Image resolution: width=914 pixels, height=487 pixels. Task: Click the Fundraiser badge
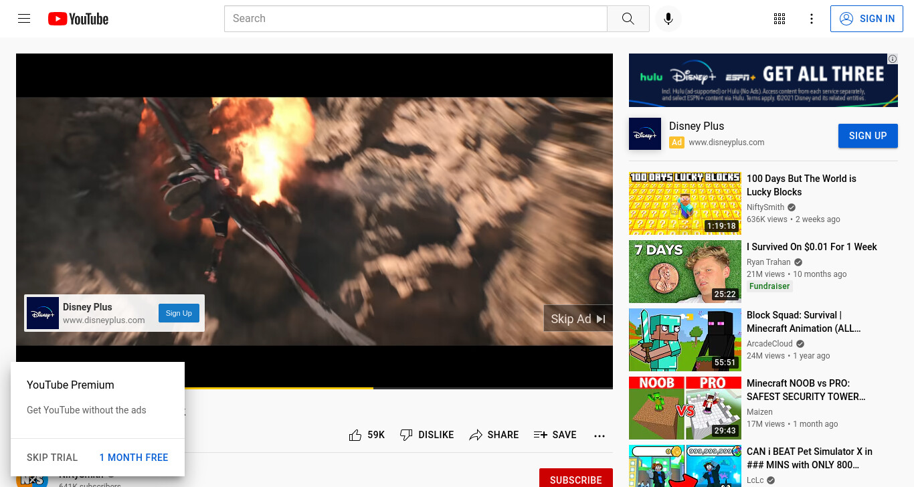point(769,286)
